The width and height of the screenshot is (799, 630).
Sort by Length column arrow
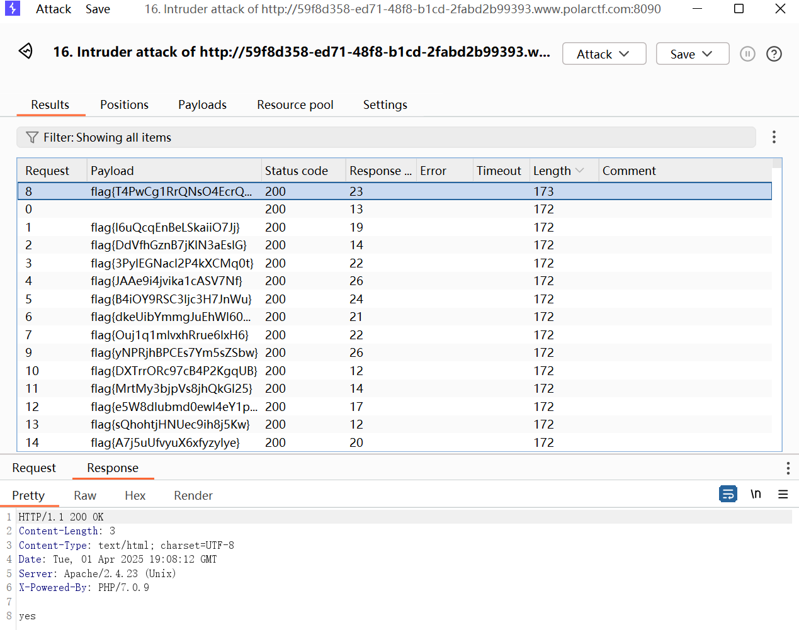tap(580, 171)
